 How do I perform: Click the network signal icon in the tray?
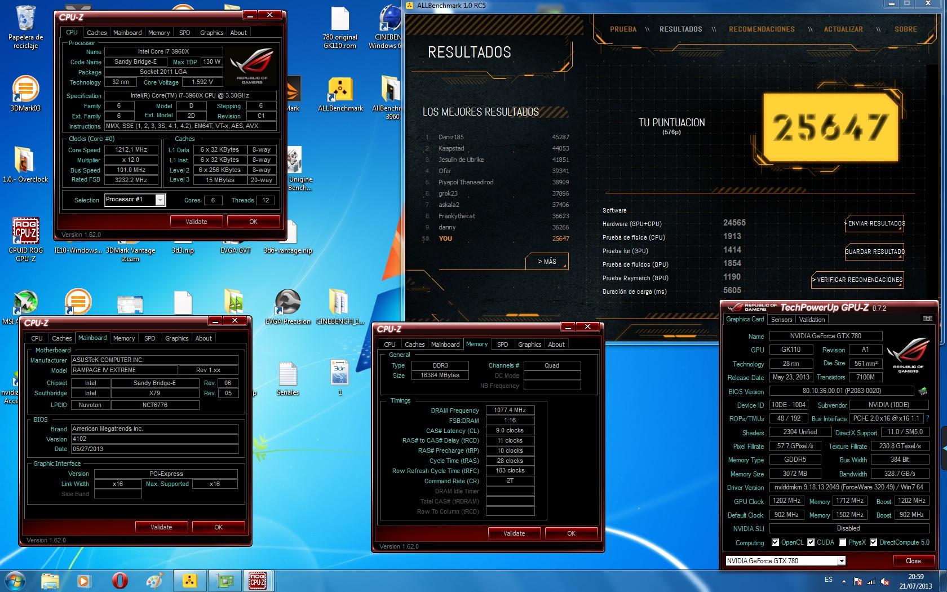click(x=872, y=581)
